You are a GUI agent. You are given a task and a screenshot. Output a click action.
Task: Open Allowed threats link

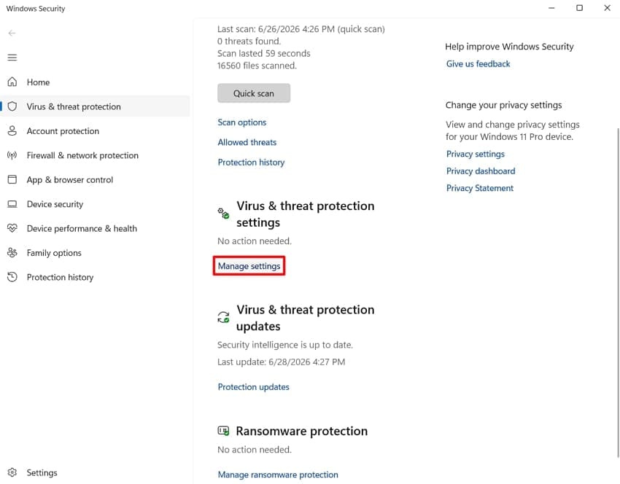[247, 142]
